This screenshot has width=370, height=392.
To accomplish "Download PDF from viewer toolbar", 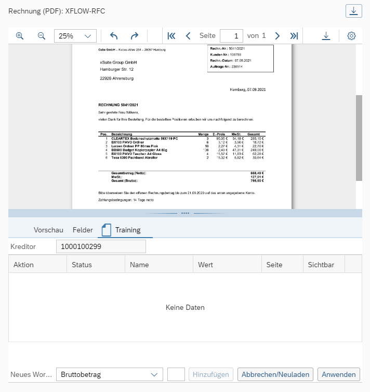I will point(326,36).
